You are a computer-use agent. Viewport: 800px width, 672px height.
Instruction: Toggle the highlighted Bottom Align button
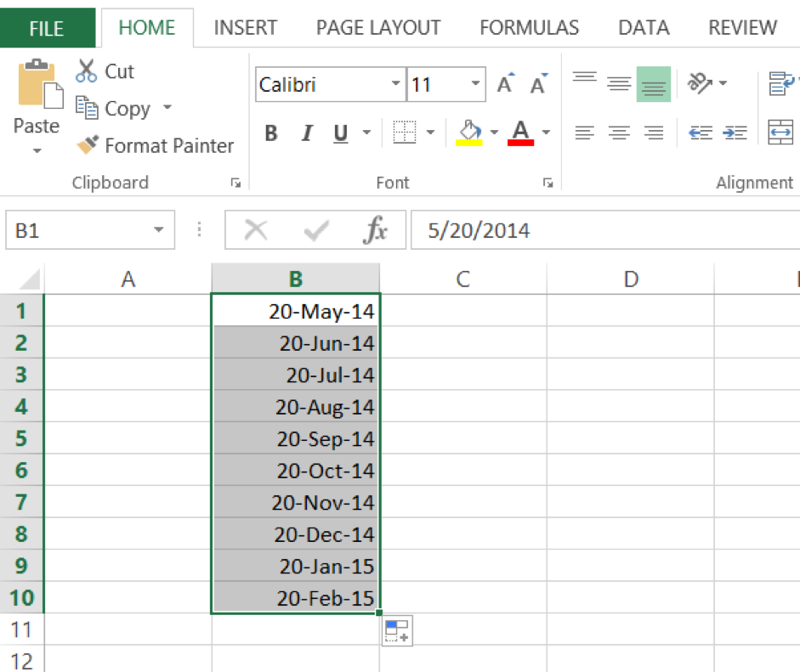click(654, 84)
